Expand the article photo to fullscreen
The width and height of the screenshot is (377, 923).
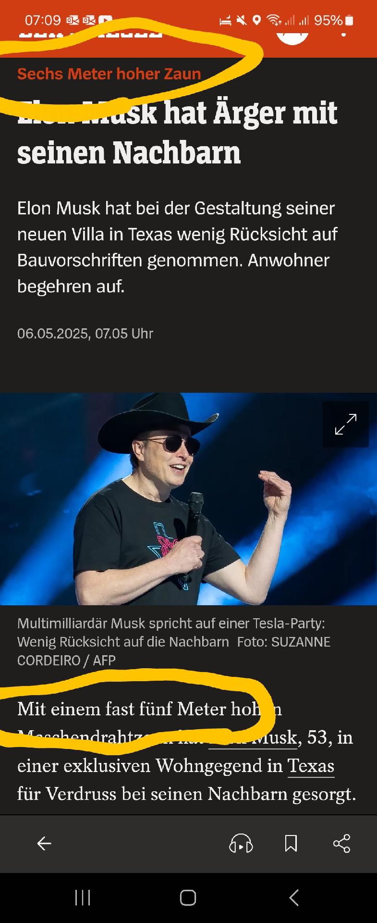pos(346,424)
